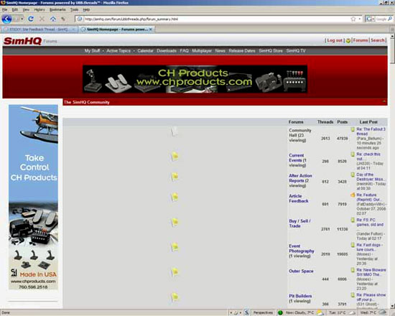The height and width of the screenshot is (316, 395).
Task: Open Active Topics in navigation bar
Action: click(118, 51)
